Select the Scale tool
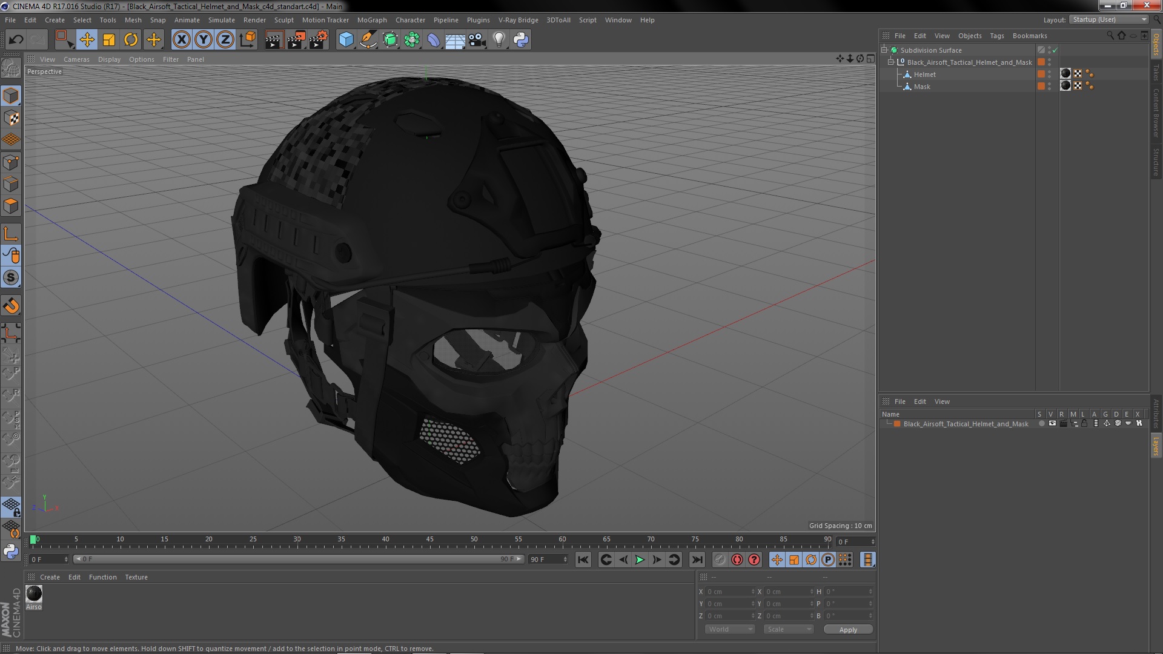This screenshot has width=1163, height=654. (x=109, y=40)
